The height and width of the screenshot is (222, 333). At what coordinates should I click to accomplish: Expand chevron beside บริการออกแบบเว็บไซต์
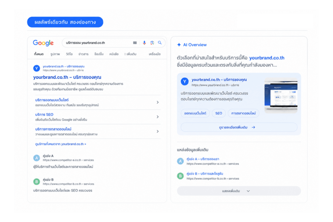(x=158, y=102)
